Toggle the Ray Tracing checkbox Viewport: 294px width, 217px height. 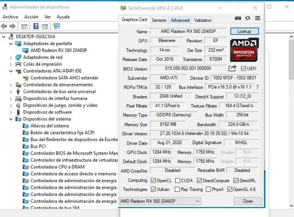pos(177,189)
